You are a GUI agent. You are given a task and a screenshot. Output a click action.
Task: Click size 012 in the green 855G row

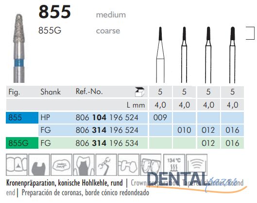point(208,143)
